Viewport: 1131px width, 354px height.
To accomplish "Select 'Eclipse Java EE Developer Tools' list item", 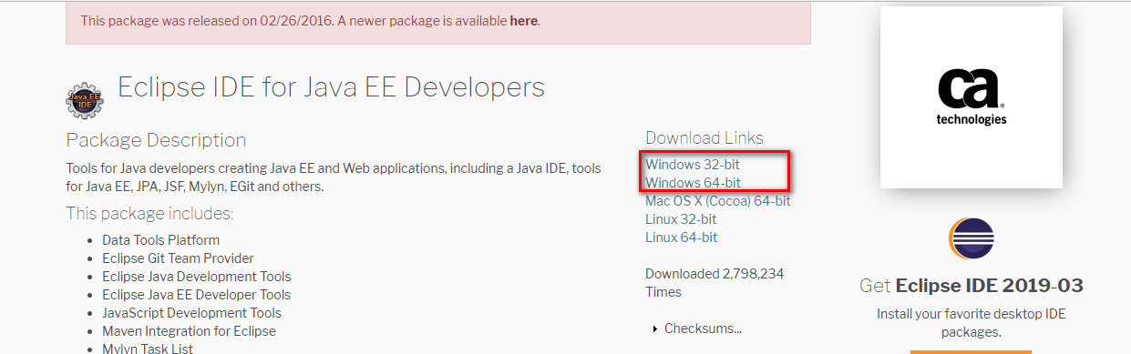I will coord(196,295).
